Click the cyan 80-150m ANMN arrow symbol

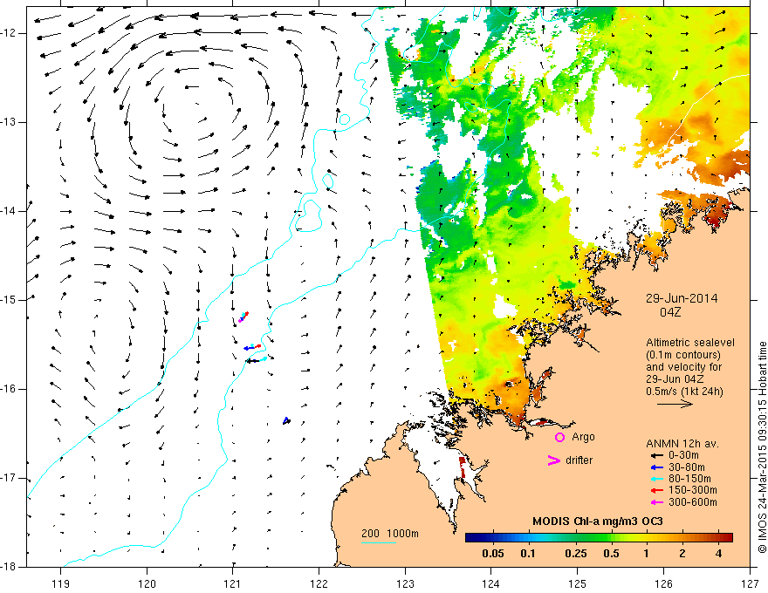tap(656, 479)
